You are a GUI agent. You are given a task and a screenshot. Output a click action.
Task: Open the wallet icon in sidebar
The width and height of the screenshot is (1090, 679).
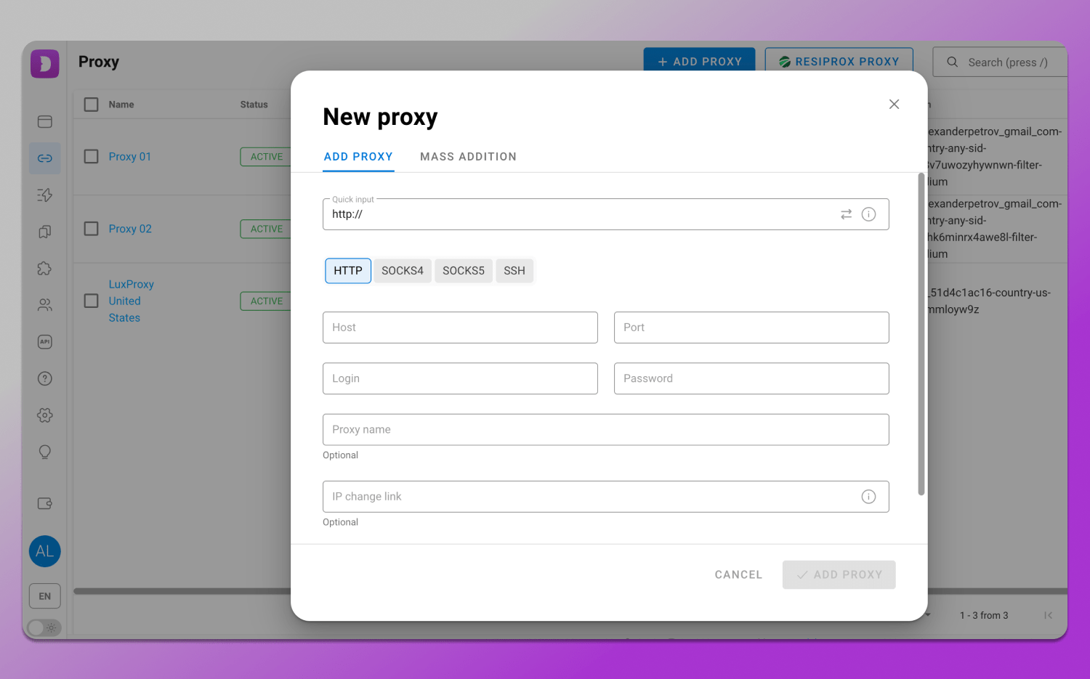point(45,503)
